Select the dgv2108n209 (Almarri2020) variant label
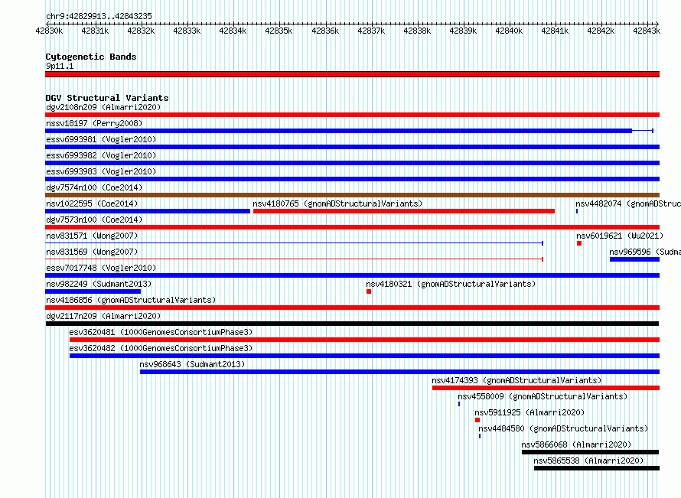 pos(103,107)
